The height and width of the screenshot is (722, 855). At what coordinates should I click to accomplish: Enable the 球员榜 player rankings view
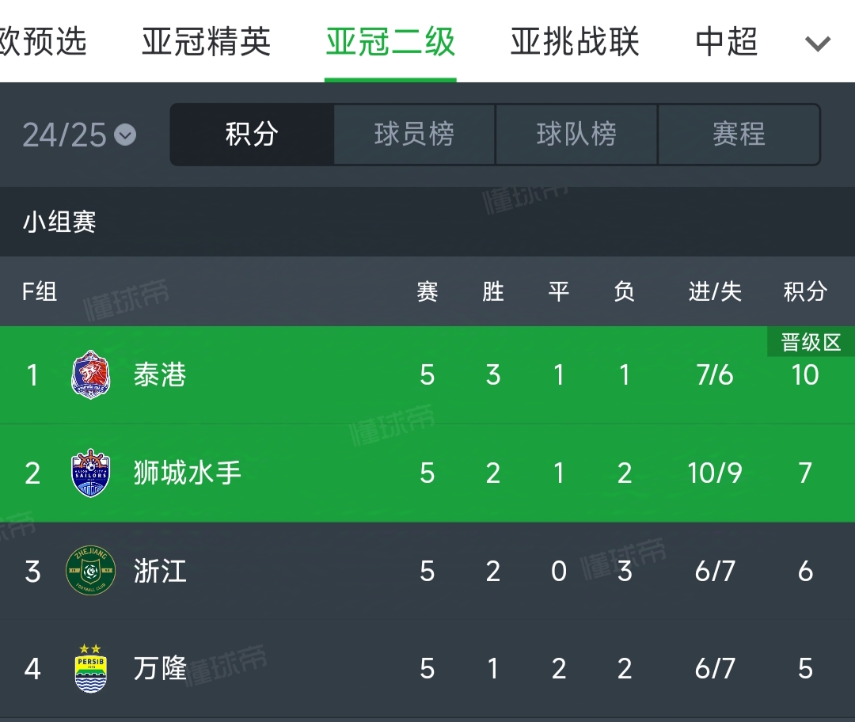pos(413,135)
